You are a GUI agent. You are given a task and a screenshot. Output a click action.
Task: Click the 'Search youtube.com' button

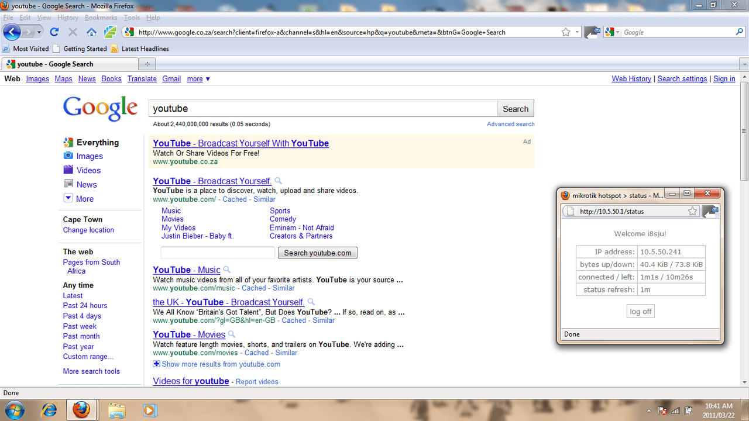(x=317, y=253)
